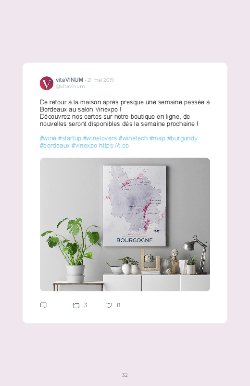Open the #winetech hashtag
The height and width of the screenshot is (386, 250).
click(133, 138)
